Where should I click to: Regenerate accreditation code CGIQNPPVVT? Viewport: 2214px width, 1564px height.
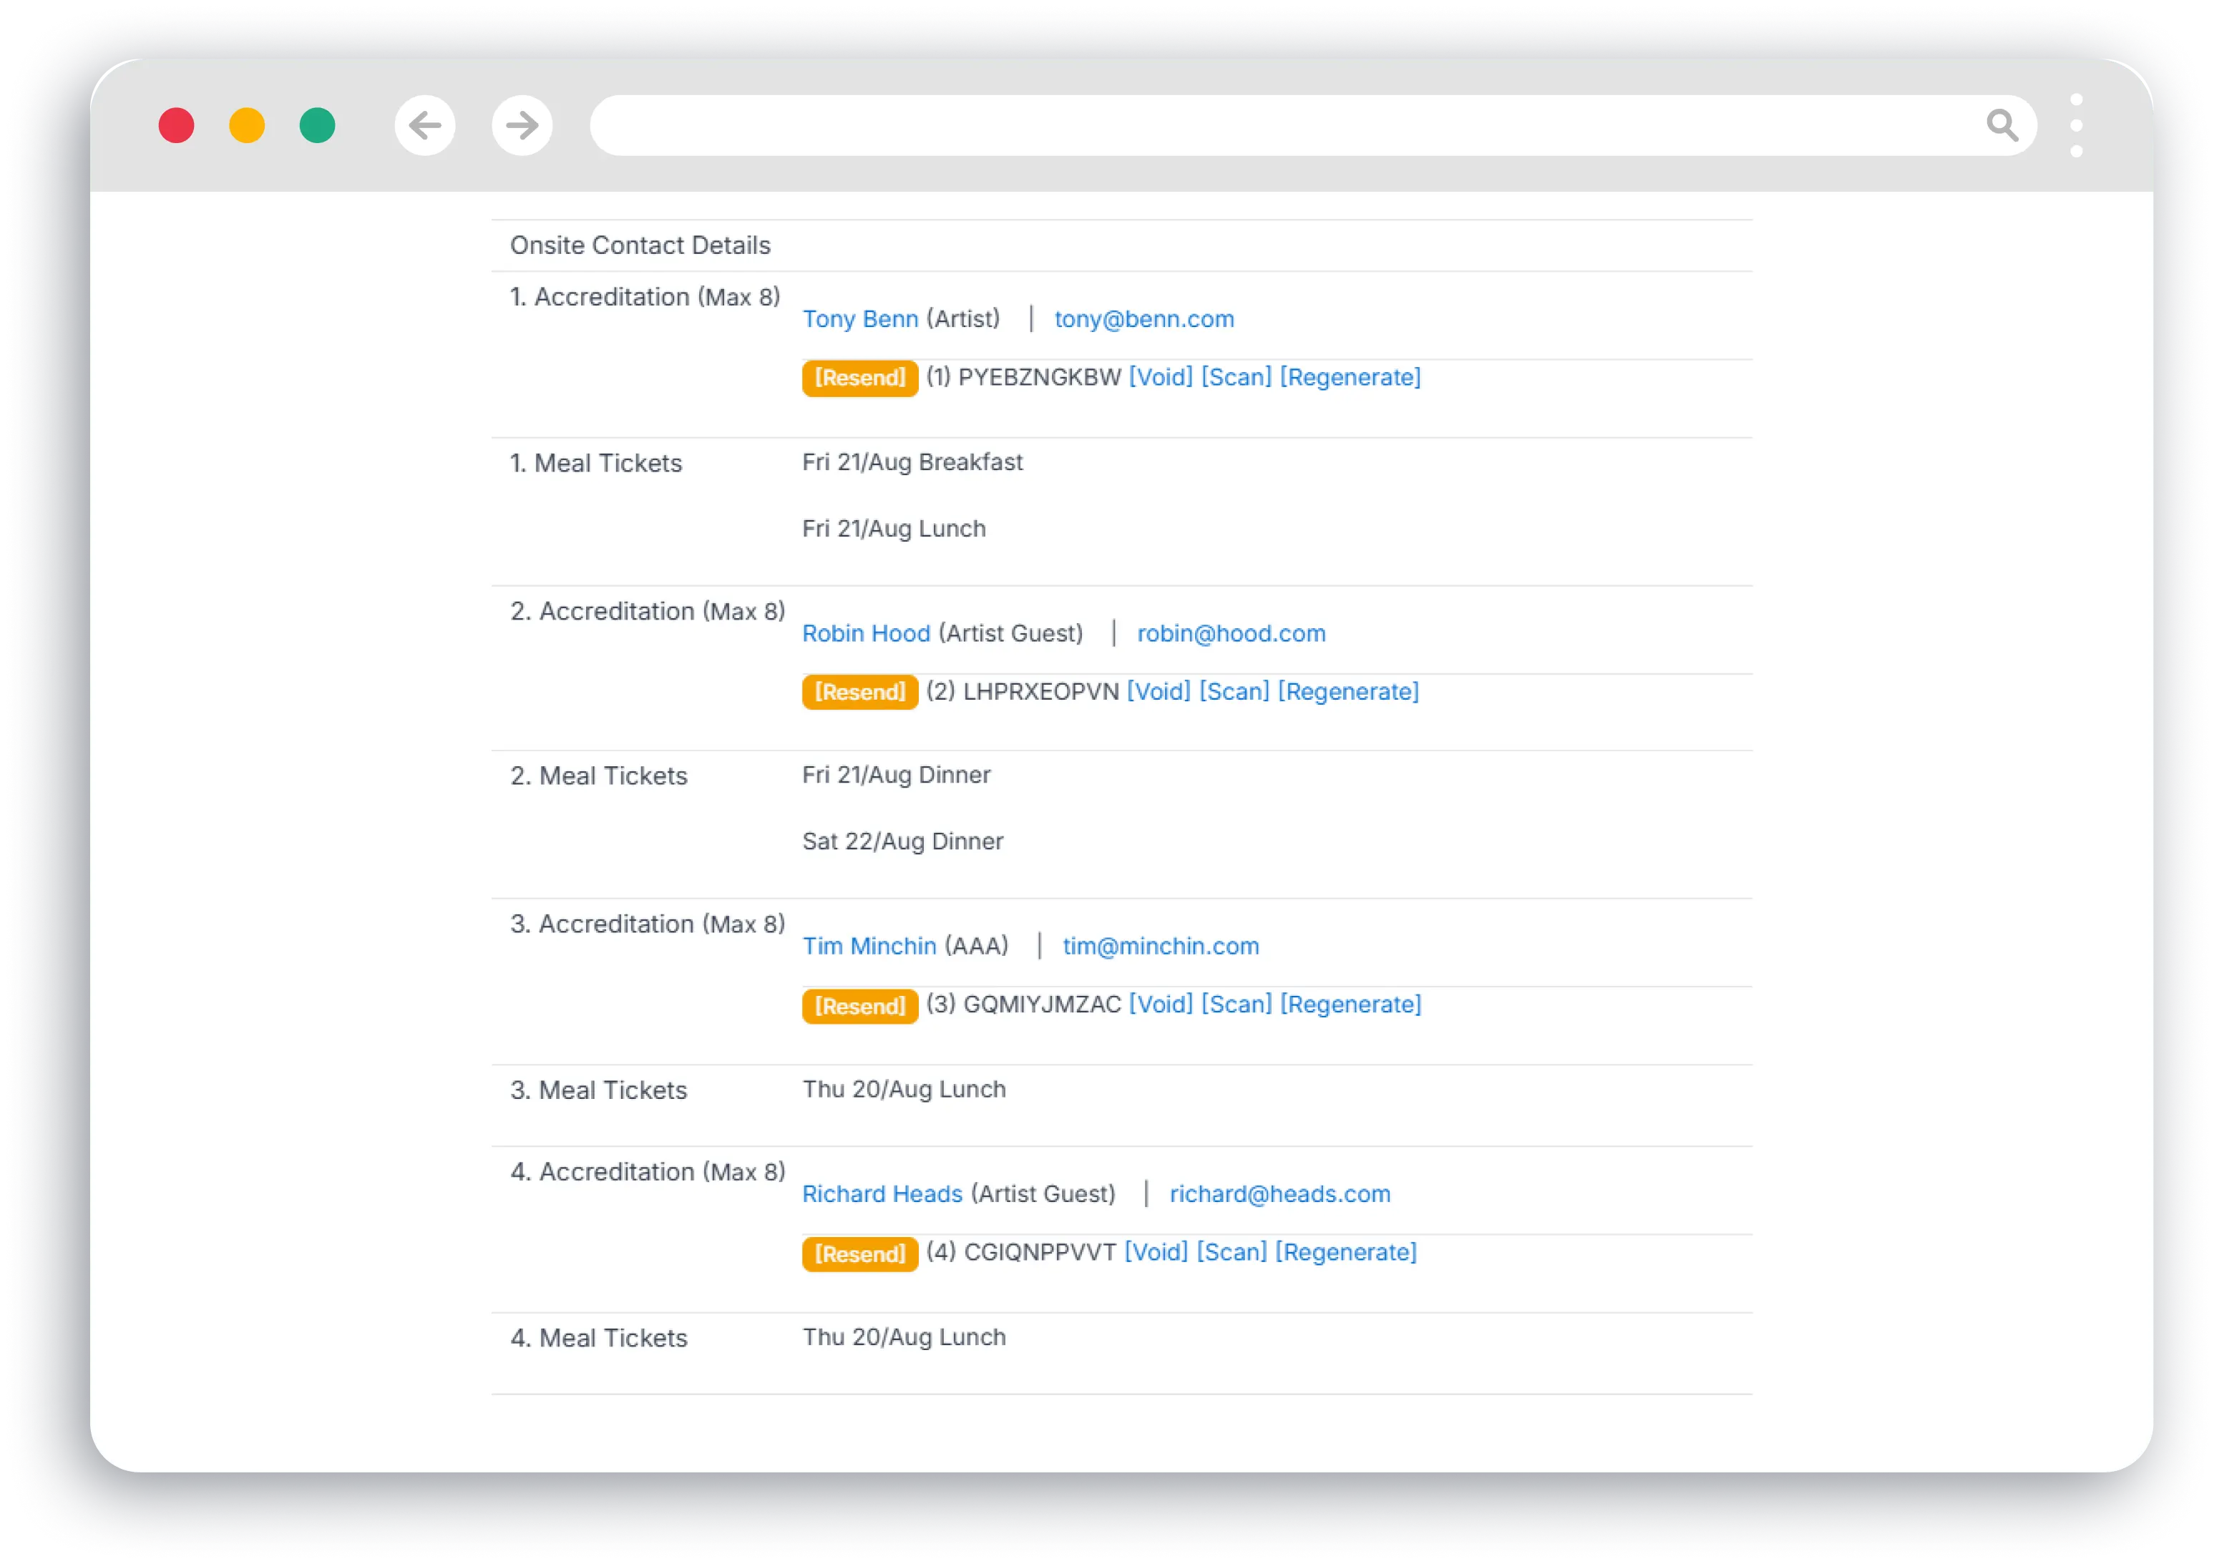click(x=1345, y=1251)
